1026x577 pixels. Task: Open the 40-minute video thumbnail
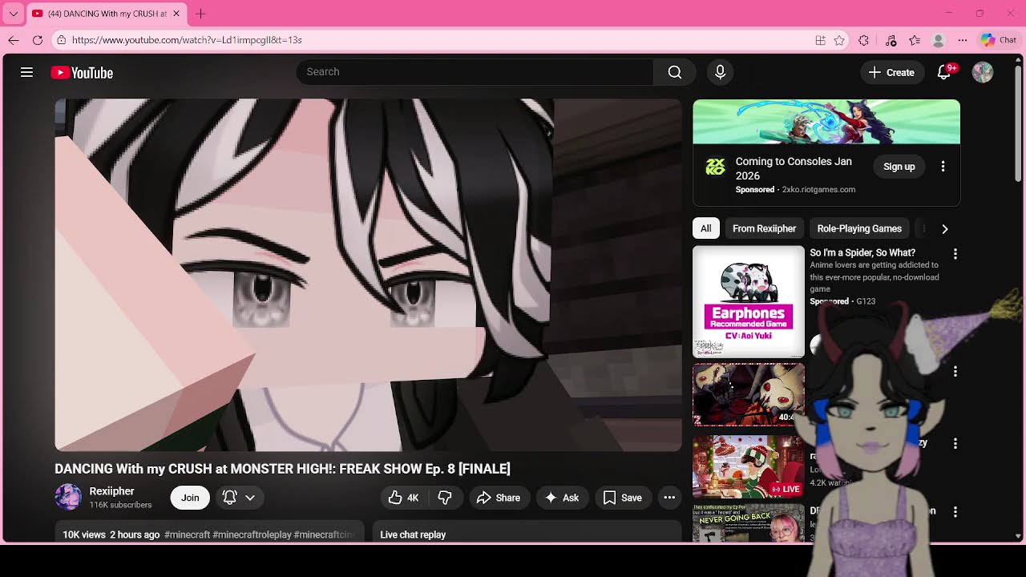[749, 394]
